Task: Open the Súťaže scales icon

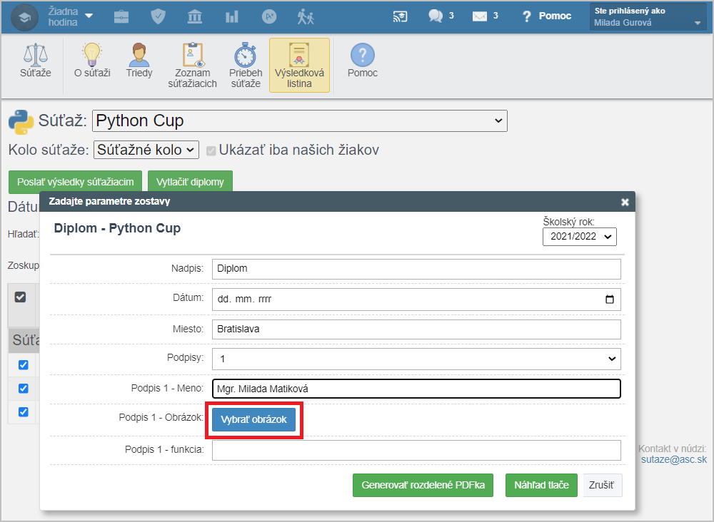Action: 36,61
